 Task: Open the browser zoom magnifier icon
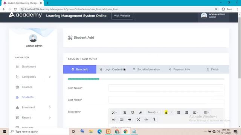pyautogui.click(x=216, y=9)
